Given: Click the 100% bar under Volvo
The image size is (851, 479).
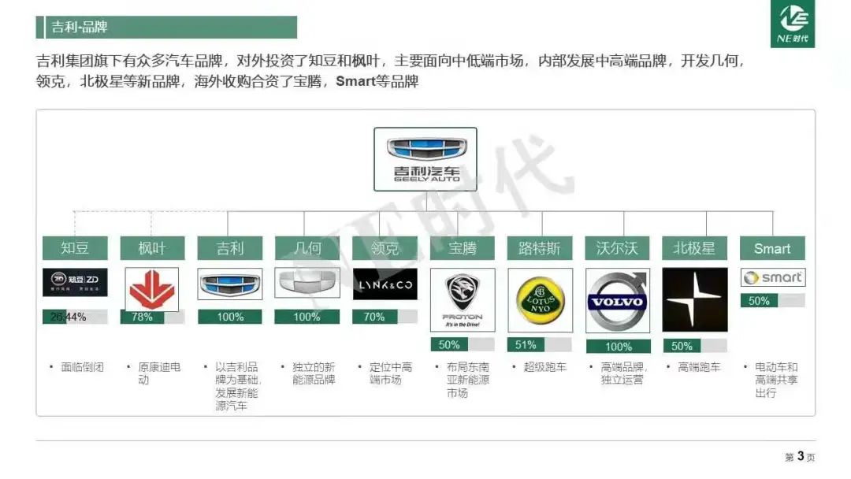Looking at the screenshot, I should 619,346.
